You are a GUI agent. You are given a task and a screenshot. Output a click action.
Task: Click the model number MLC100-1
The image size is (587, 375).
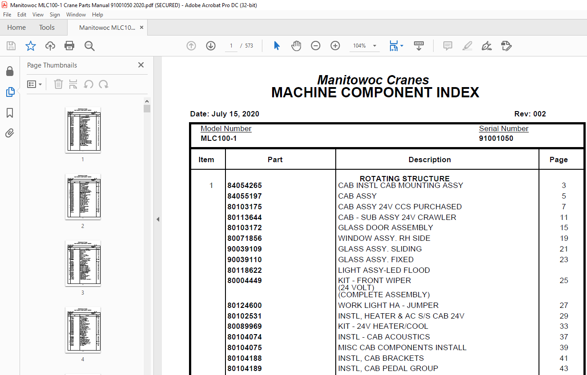pos(219,138)
